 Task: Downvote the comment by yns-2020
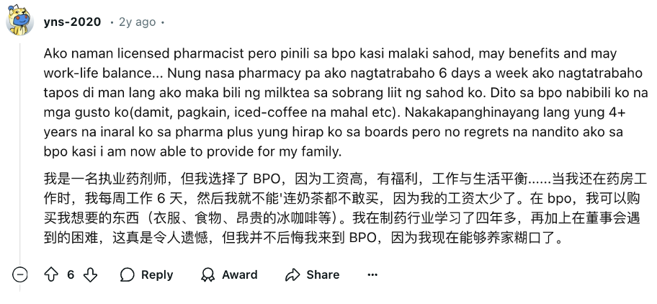point(91,274)
